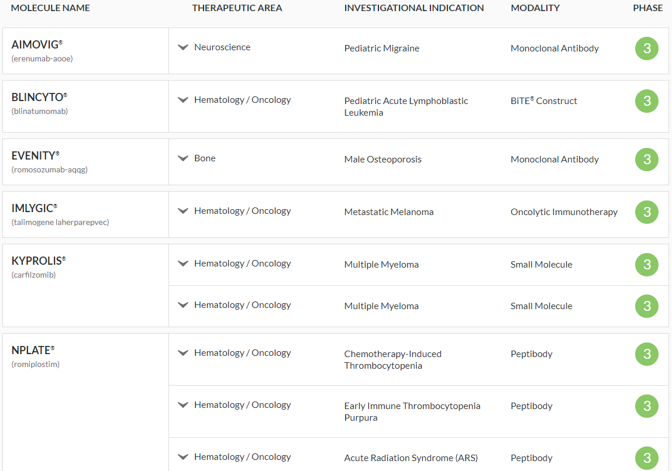
Task: Click the NPLATE molecule name
Action: click(x=32, y=351)
